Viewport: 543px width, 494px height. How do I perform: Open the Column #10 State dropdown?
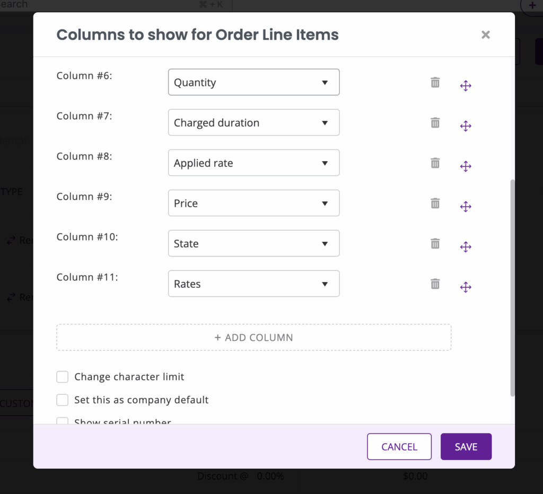coord(253,244)
